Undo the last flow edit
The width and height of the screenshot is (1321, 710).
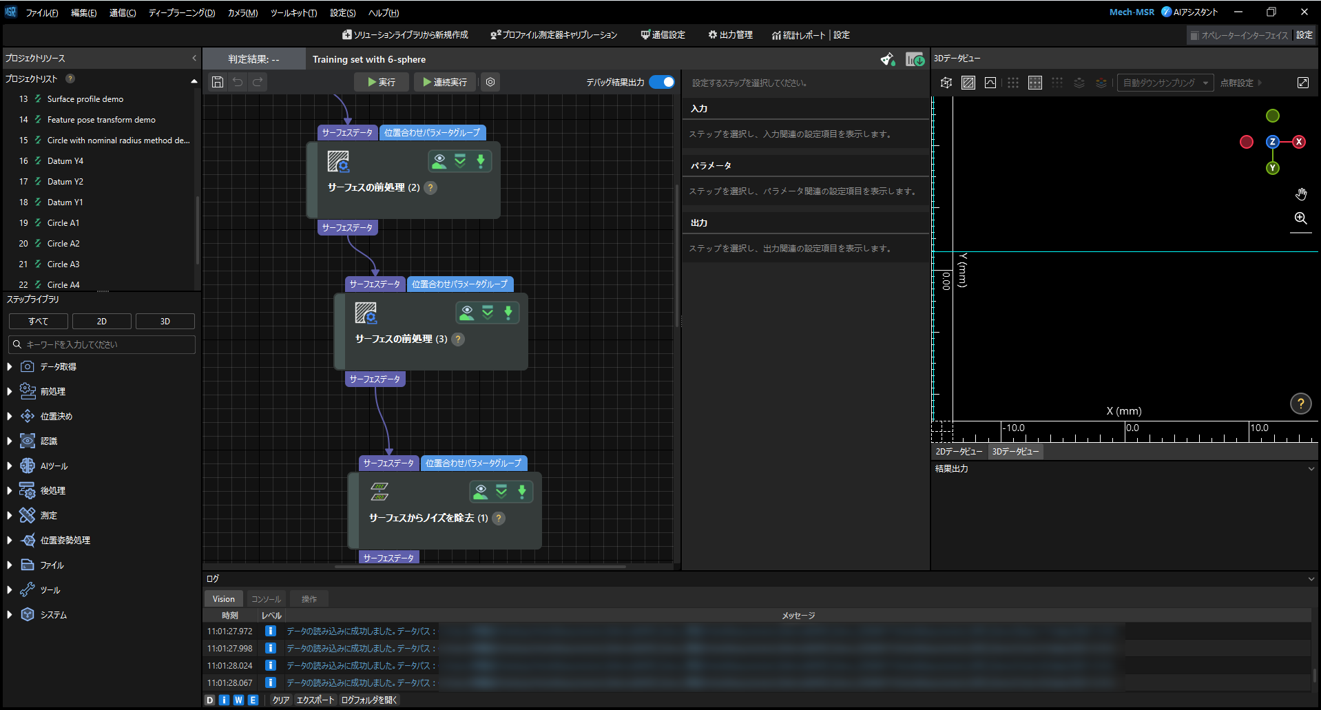tap(238, 82)
